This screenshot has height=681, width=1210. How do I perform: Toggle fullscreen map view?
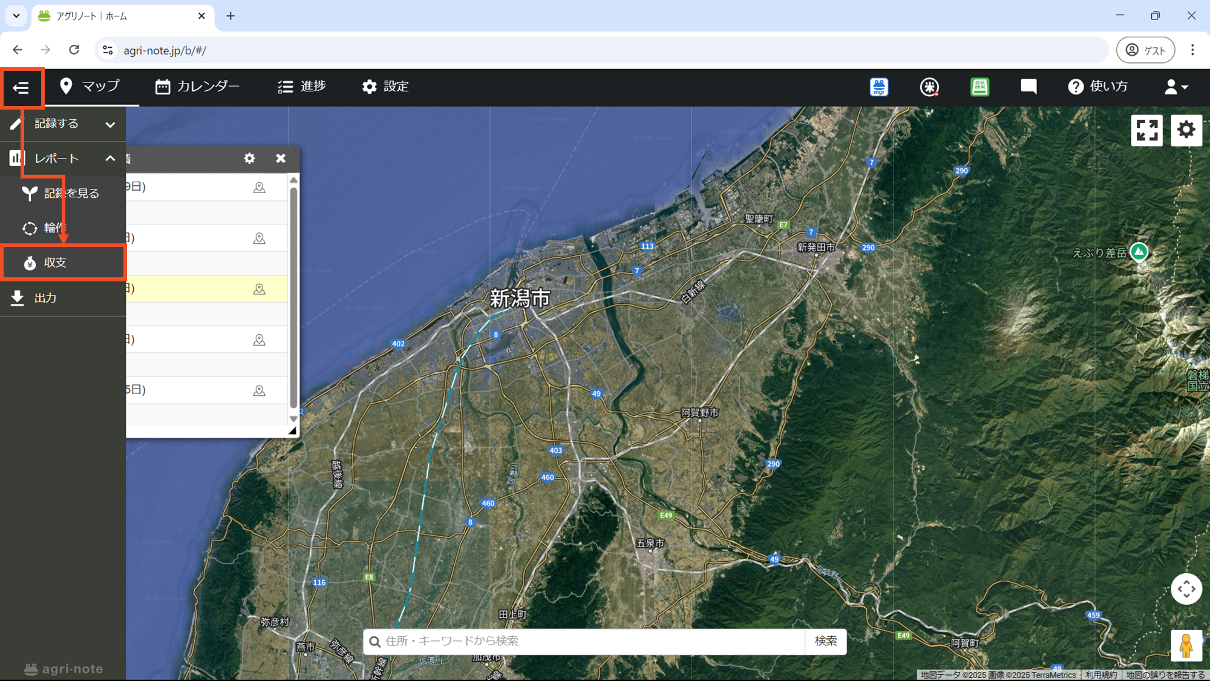tap(1146, 130)
